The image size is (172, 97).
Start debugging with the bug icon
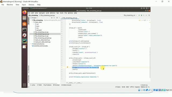[x=142, y=15]
